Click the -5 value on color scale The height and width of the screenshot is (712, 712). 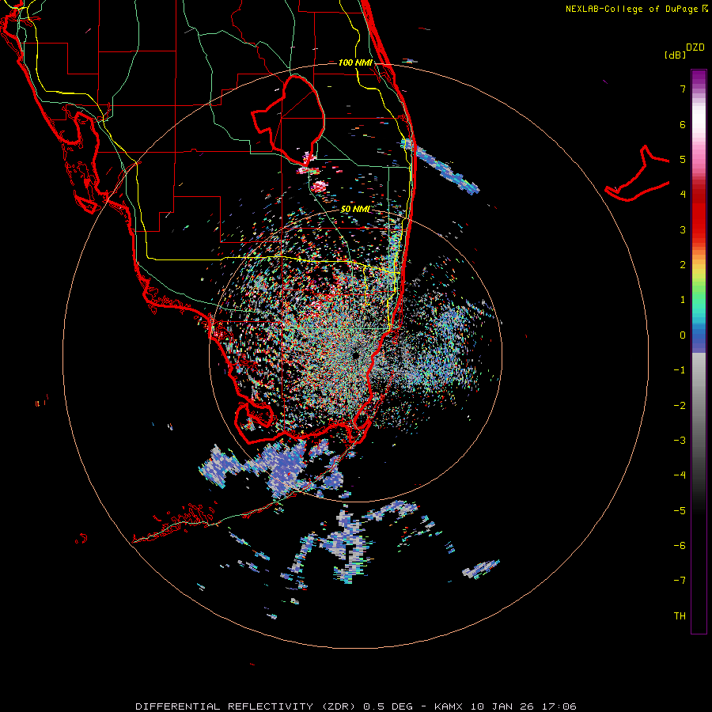tap(680, 511)
